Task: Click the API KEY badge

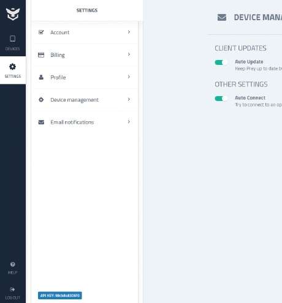Action: click(x=60, y=296)
